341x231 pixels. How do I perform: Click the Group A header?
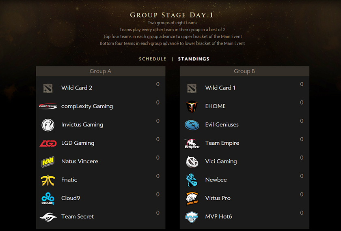pyautogui.click(x=100, y=71)
